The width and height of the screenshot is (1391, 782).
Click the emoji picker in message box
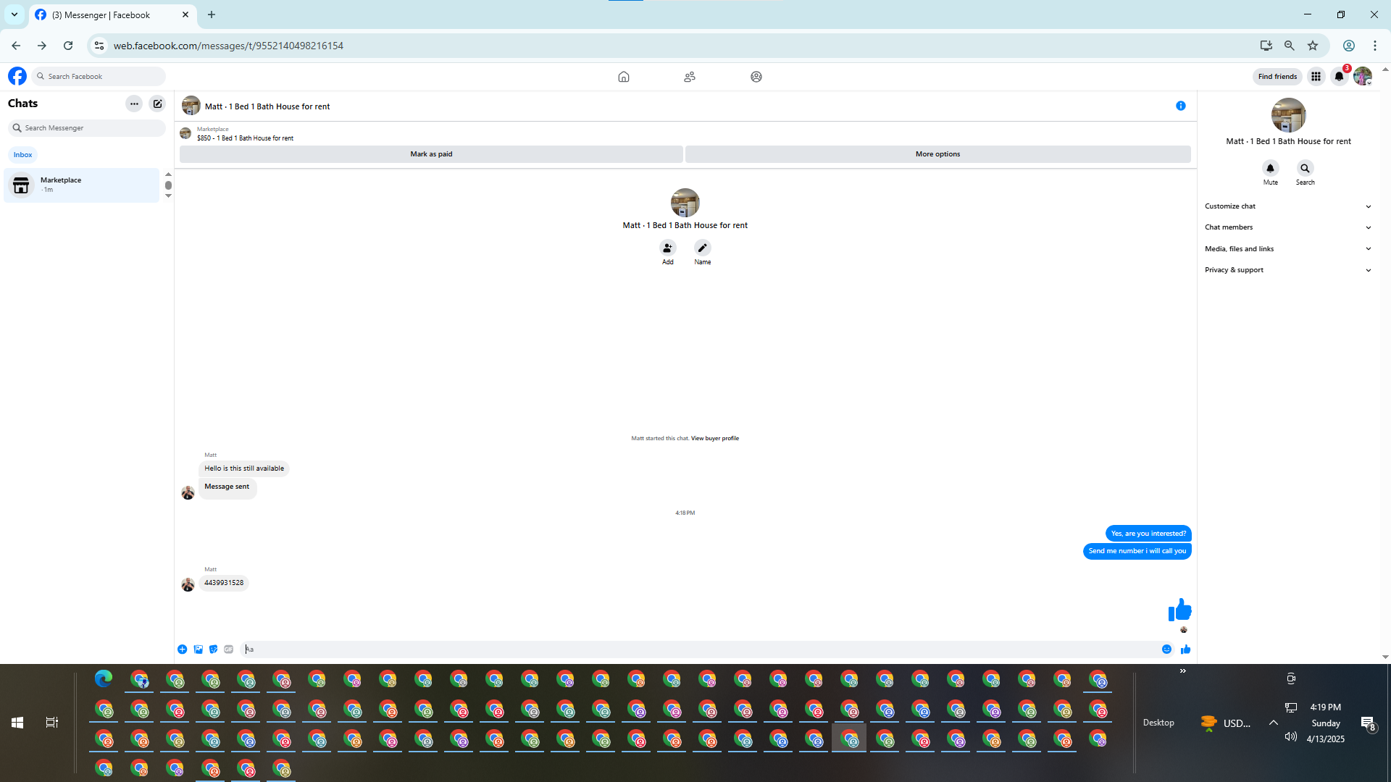tap(1166, 649)
